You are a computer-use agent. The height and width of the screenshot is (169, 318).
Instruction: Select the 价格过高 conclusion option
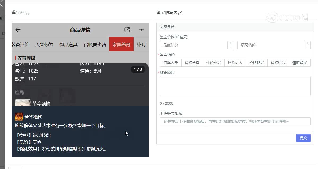click(x=278, y=63)
